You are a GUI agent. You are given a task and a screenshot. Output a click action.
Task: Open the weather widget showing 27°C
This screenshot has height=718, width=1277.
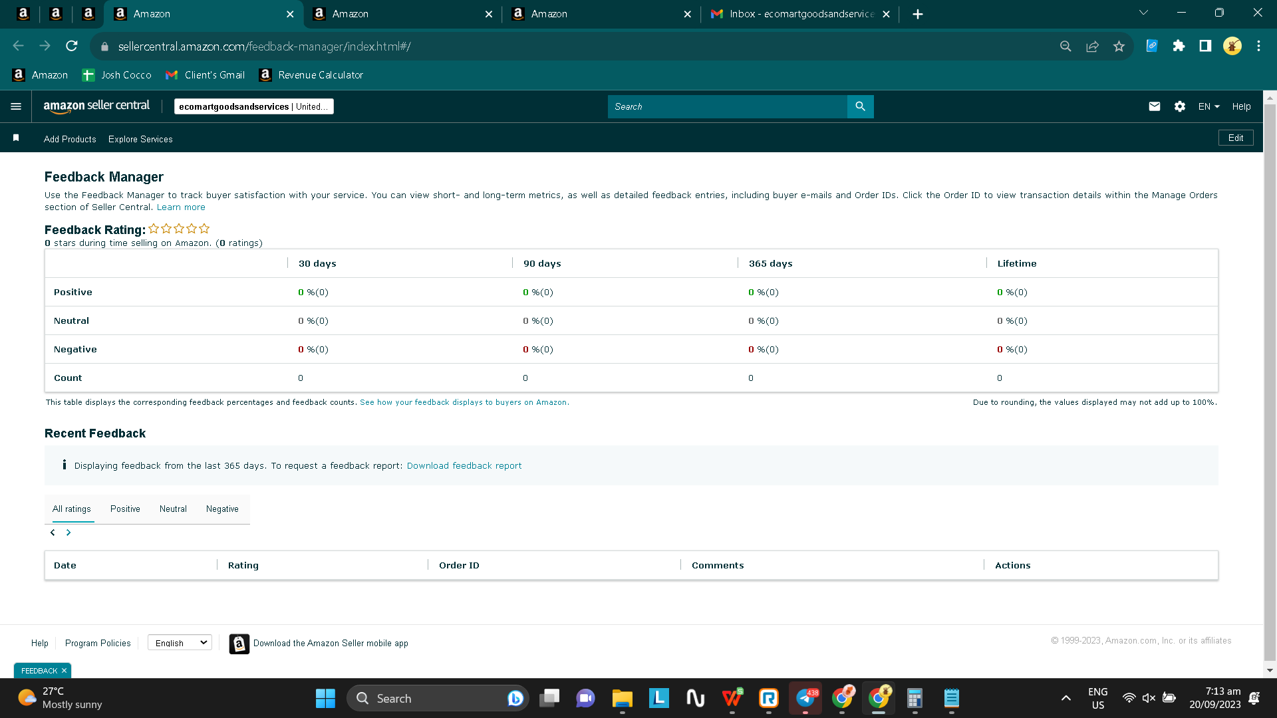point(60,698)
